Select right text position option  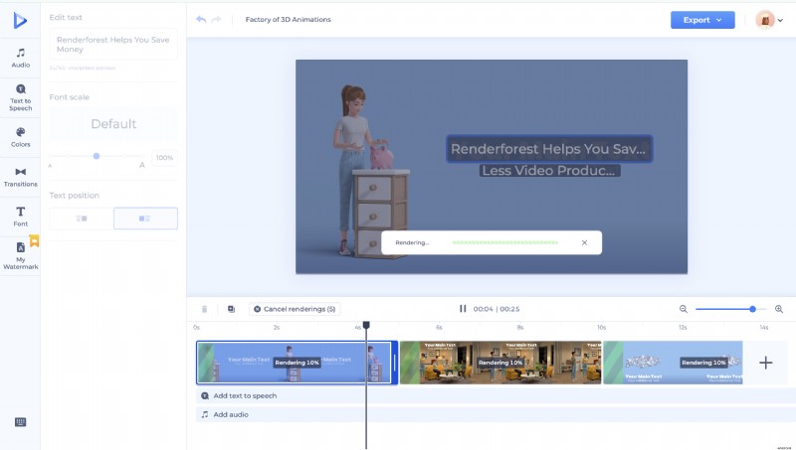(145, 219)
